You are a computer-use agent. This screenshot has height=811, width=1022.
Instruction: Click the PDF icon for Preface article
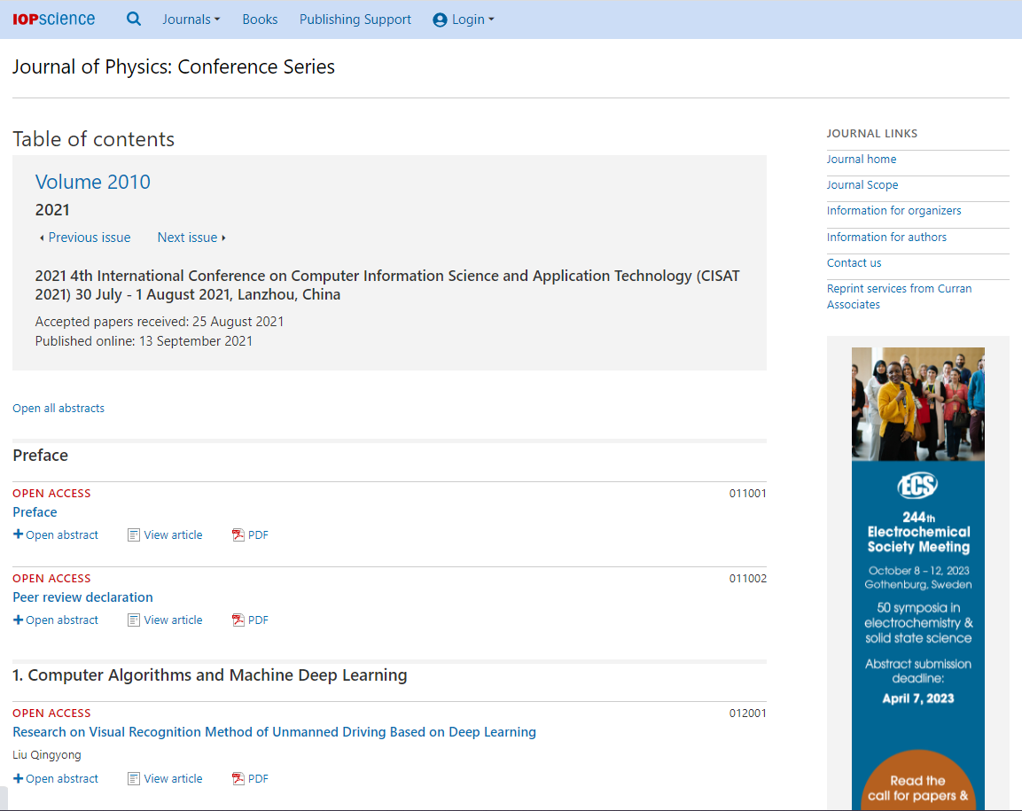[238, 535]
